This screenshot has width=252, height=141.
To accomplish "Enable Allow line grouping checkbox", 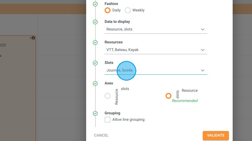I will coord(108,120).
